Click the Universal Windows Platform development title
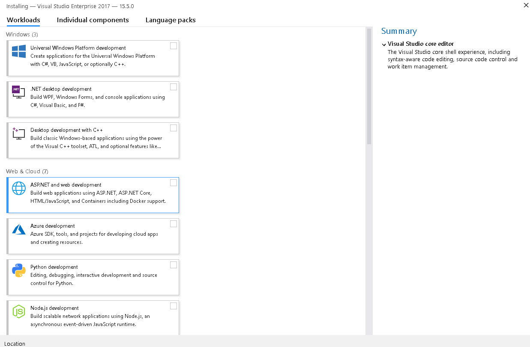The height and width of the screenshot is (347, 530). click(x=78, y=48)
